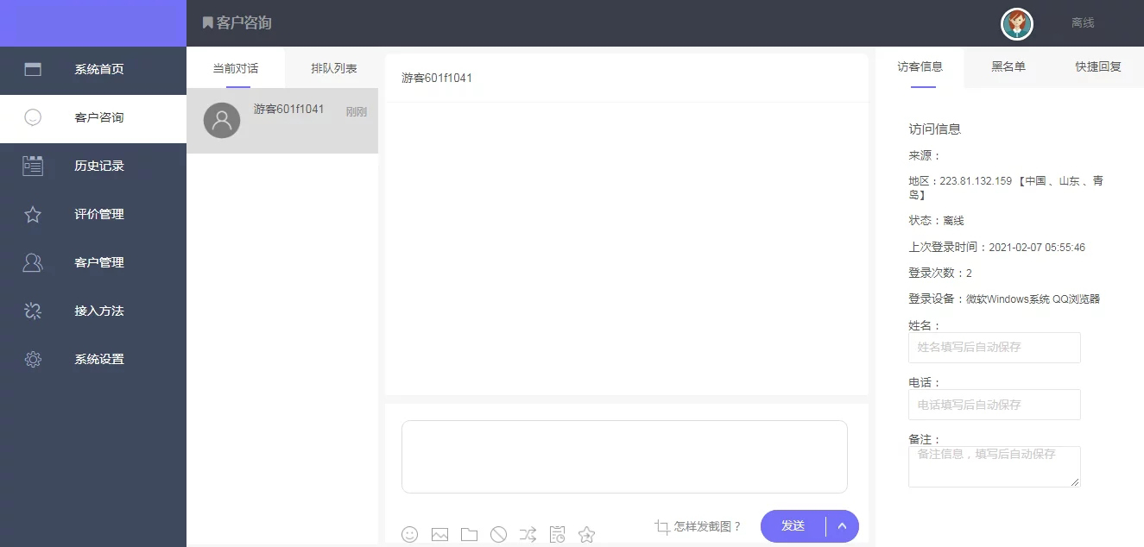The width and height of the screenshot is (1144, 547).
Task: Click the folder file upload icon
Action: click(x=469, y=534)
